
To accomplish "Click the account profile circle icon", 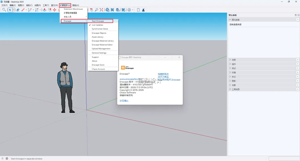I will coord(129,10).
